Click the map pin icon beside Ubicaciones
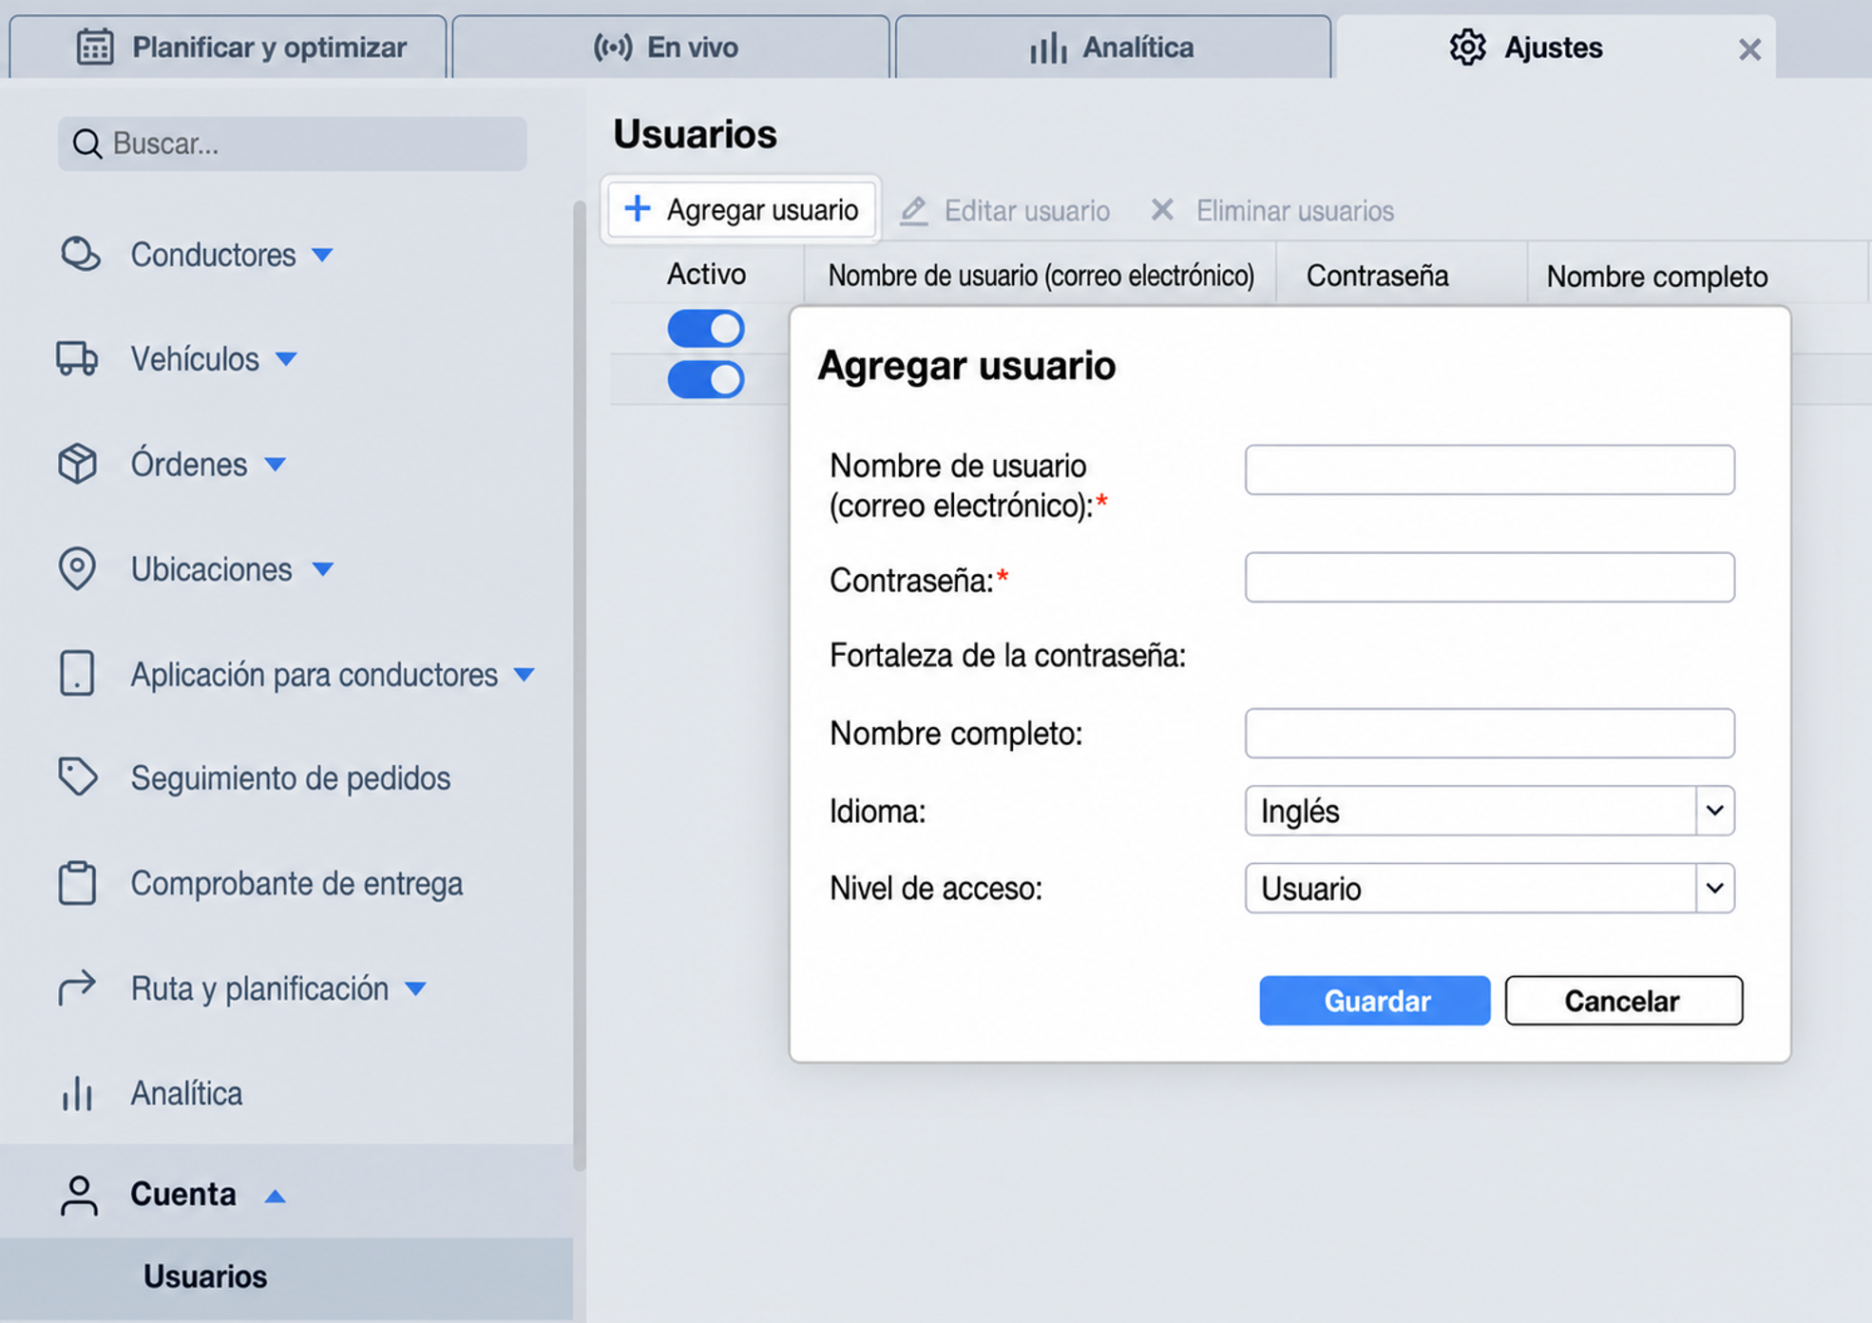This screenshot has height=1323, width=1872. 77,569
